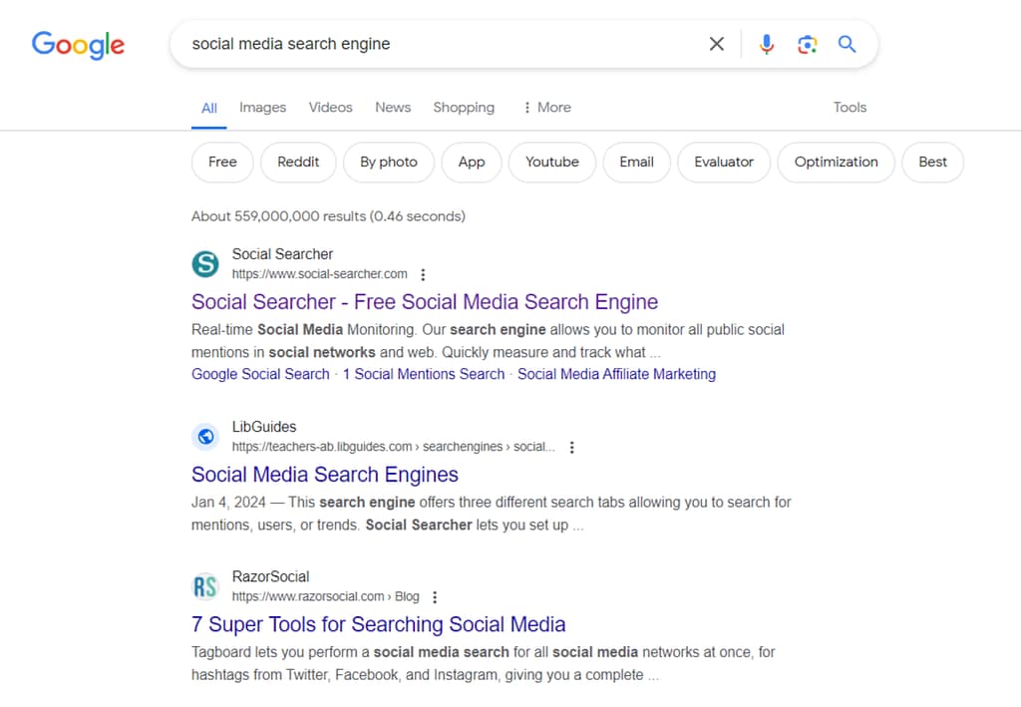Image resolution: width=1021 pixels, height=707 pixels.
Task: Switch to the News tab
Action: click(393, 108)
